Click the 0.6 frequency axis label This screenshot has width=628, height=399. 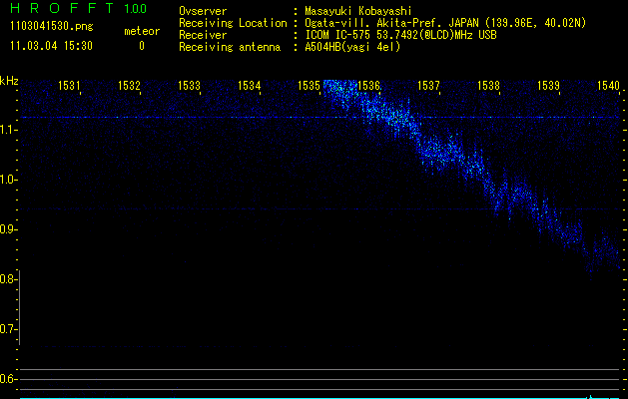tap(10, 379)
